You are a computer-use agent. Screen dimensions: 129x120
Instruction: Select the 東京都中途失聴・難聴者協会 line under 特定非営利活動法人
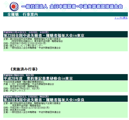point(37,41)
